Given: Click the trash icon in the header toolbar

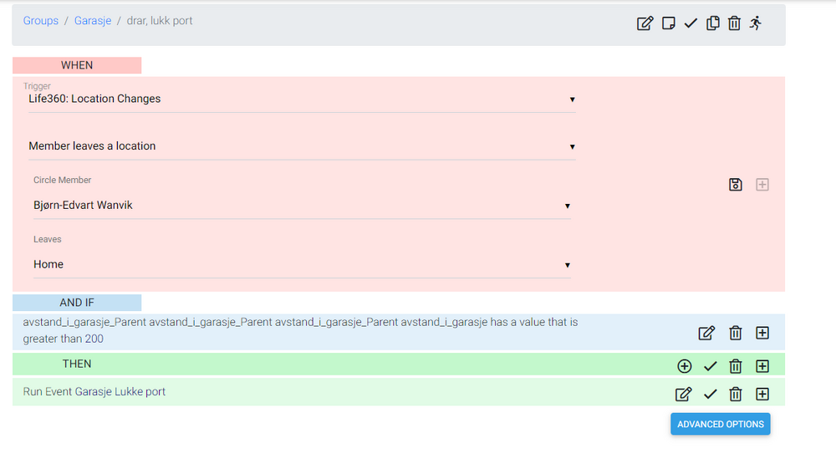Looking at the screenshot, I should 734,23.
